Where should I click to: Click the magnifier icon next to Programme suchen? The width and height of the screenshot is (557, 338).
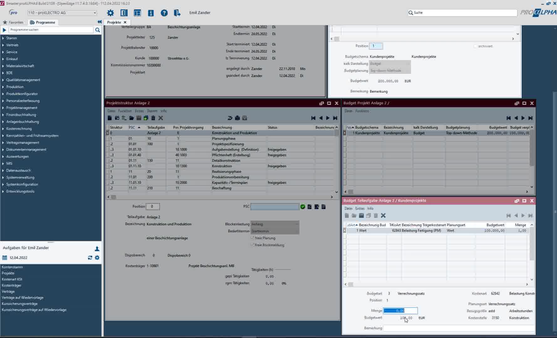point(97,30)
